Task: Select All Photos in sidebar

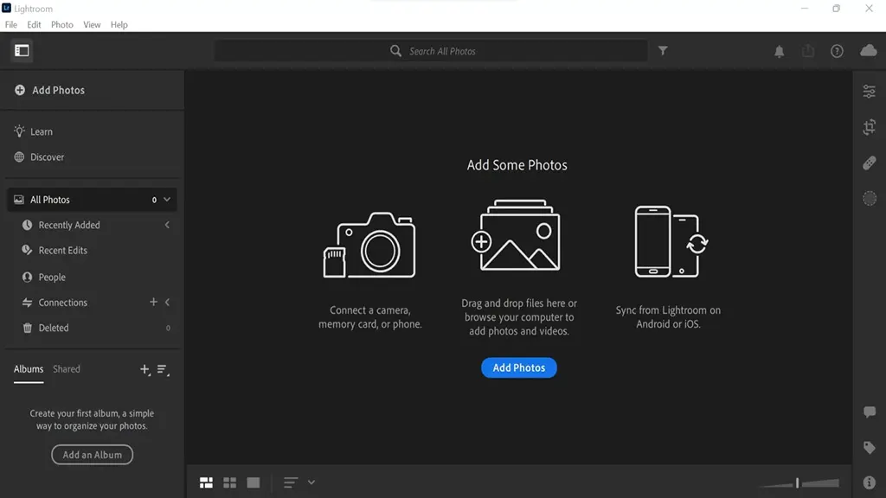Action: pos(92,200)
